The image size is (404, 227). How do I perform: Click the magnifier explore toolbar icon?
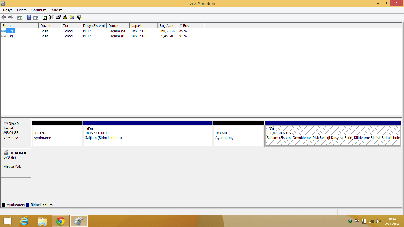[72, 17]
